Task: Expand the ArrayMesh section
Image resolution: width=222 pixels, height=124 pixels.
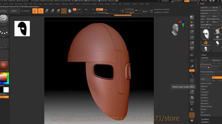Action: click(x=205, y=119)
